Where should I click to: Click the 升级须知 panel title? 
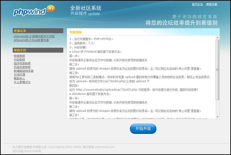[x=76, y=32]
